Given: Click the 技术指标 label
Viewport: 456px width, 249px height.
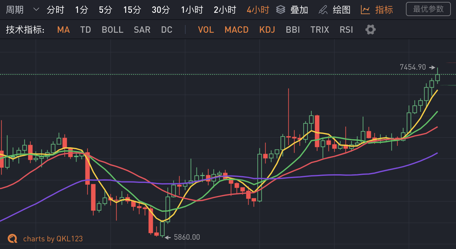Looking at the screenshot, I should (25, 30).
